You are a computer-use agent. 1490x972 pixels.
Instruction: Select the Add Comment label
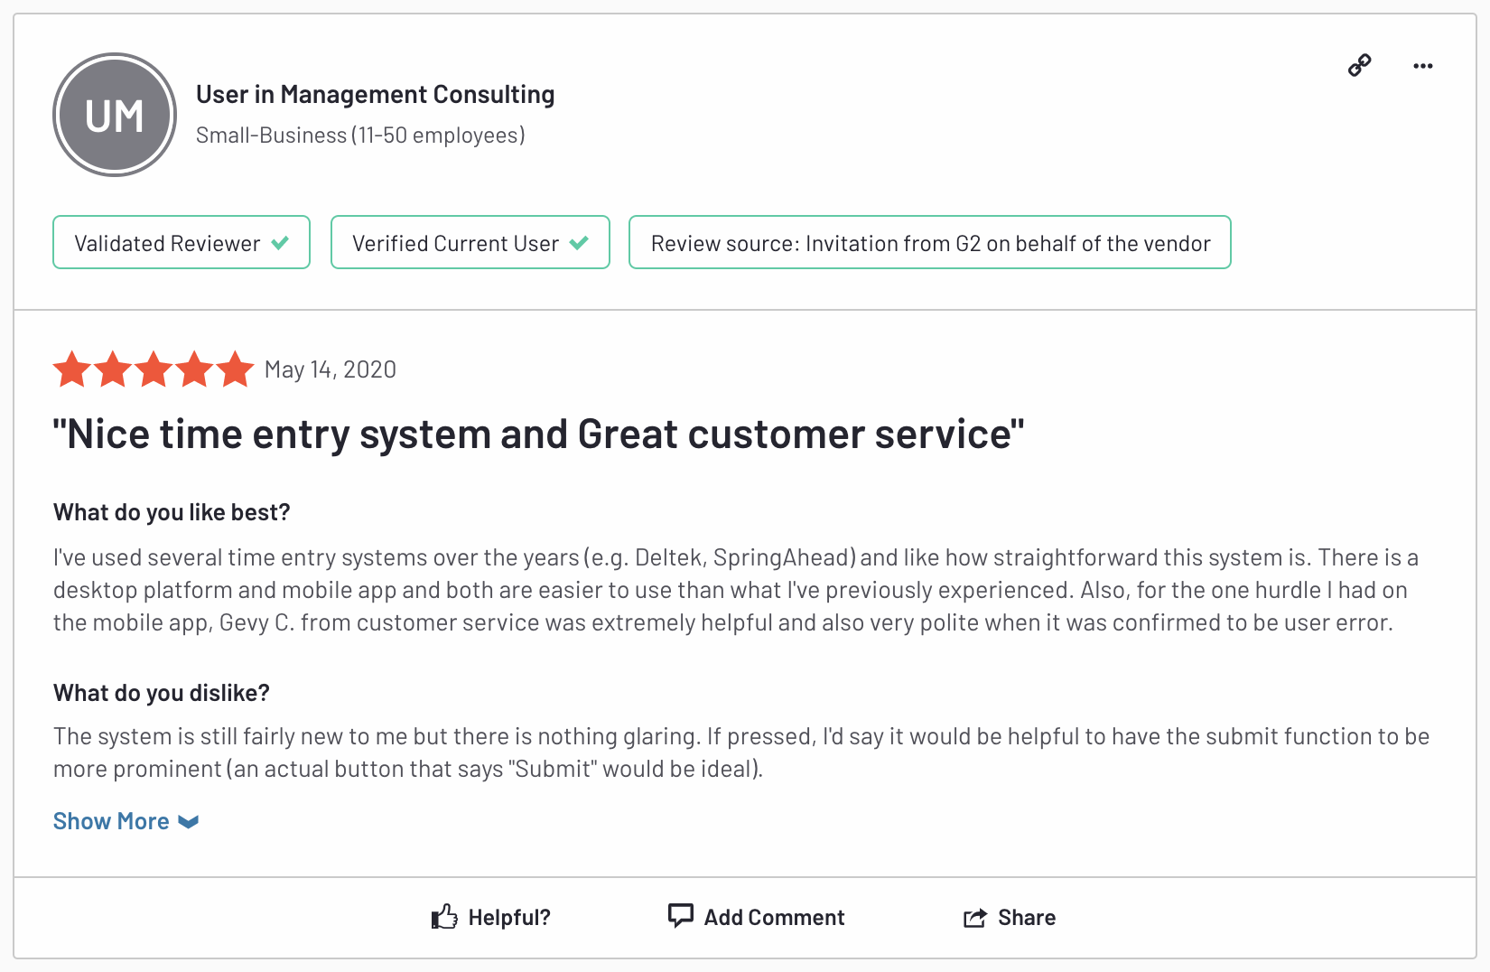(774, 918)
